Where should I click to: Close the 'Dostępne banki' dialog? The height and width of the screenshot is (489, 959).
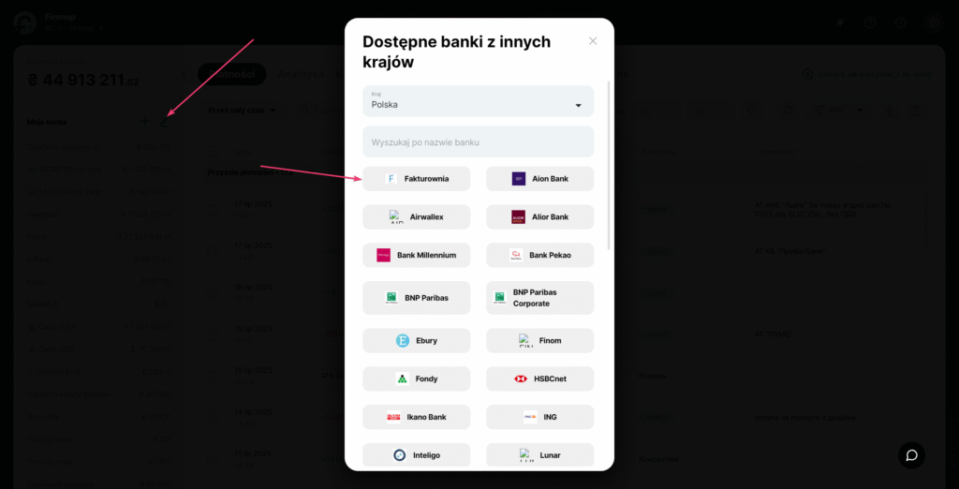[593, 41]
